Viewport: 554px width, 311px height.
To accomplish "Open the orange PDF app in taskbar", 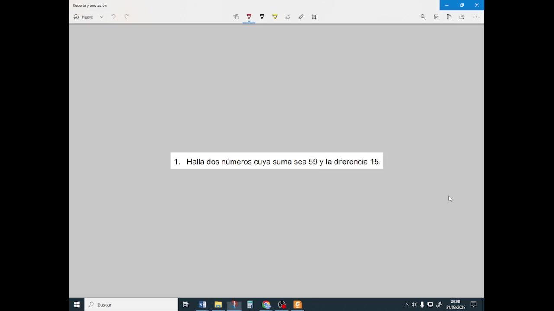I will point(298,305).
